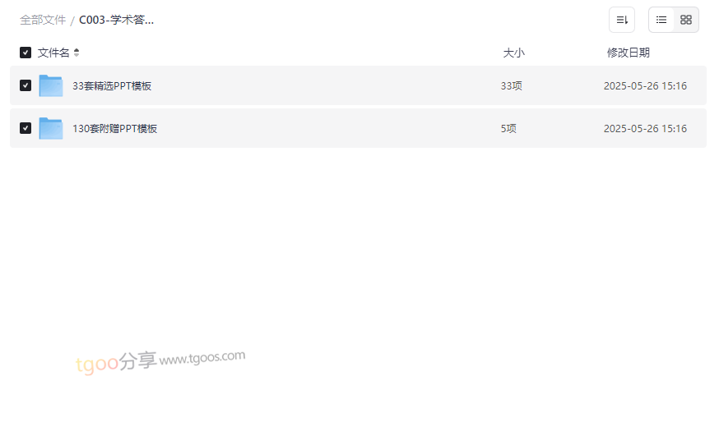The width and height of the screenshot is (719, 422).
Task: Toggle the select-all files checkbox
Action: 26,53
